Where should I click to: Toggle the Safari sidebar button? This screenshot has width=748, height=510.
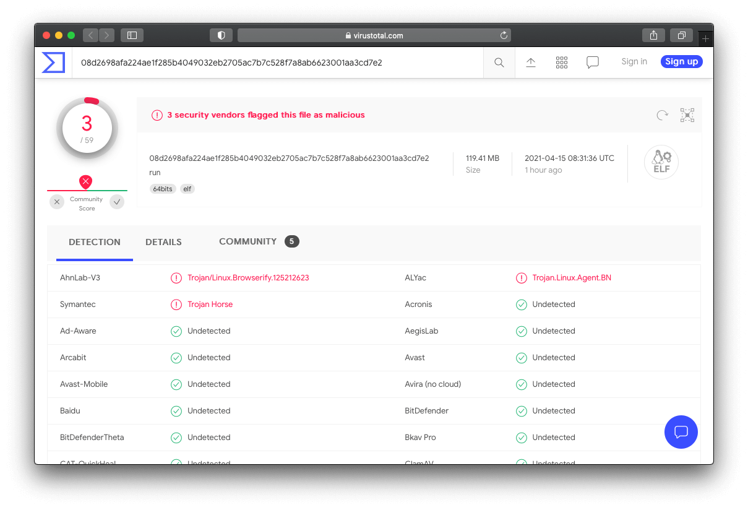tap(132, 35)
